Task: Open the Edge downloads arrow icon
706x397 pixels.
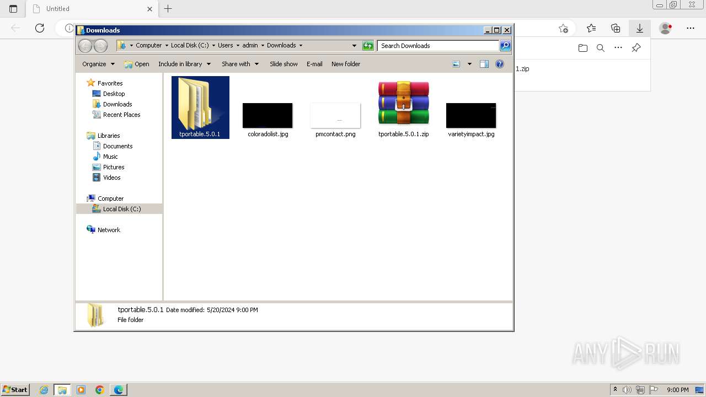Action: 640,28
